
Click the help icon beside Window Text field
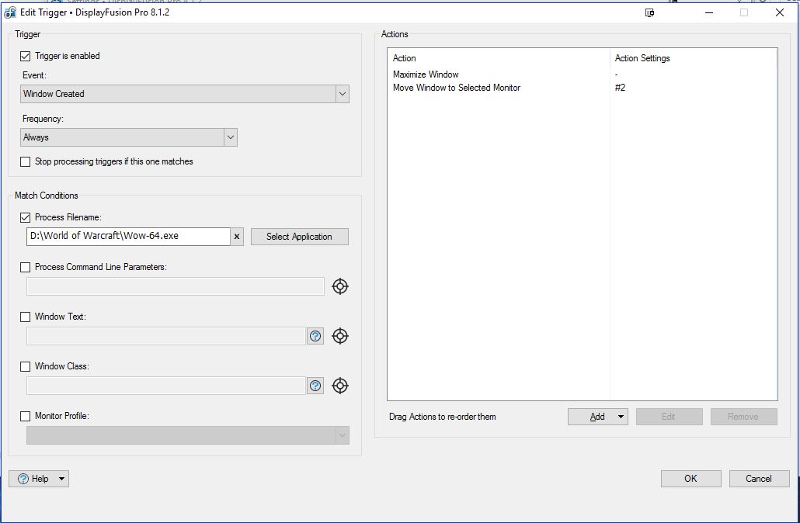[x=315, y=336]
